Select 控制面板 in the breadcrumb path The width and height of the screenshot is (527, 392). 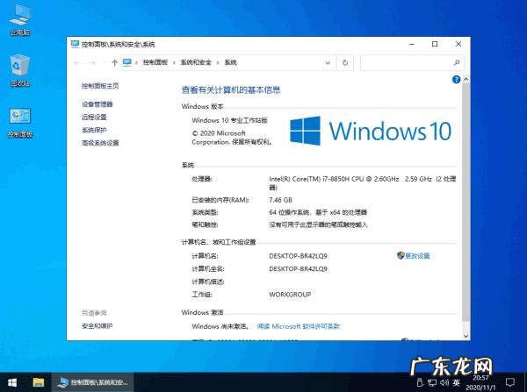(x=155, y=62)
